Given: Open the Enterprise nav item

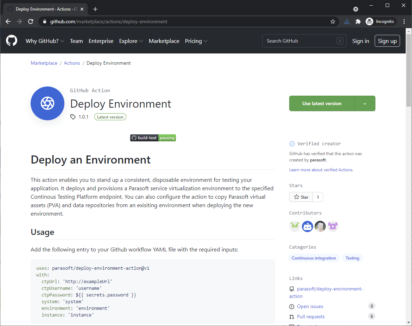Looking at the screenshot, I should coord(101,41).
